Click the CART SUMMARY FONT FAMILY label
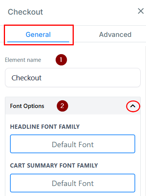This screenshot has height=196, width=146. coord(54,166)
